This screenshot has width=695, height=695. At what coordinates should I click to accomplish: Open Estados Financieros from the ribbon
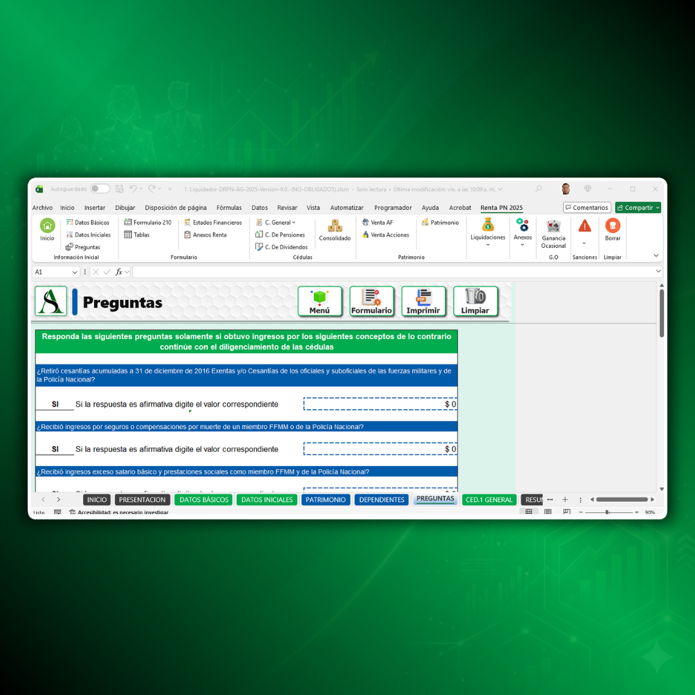click(213, 223)
